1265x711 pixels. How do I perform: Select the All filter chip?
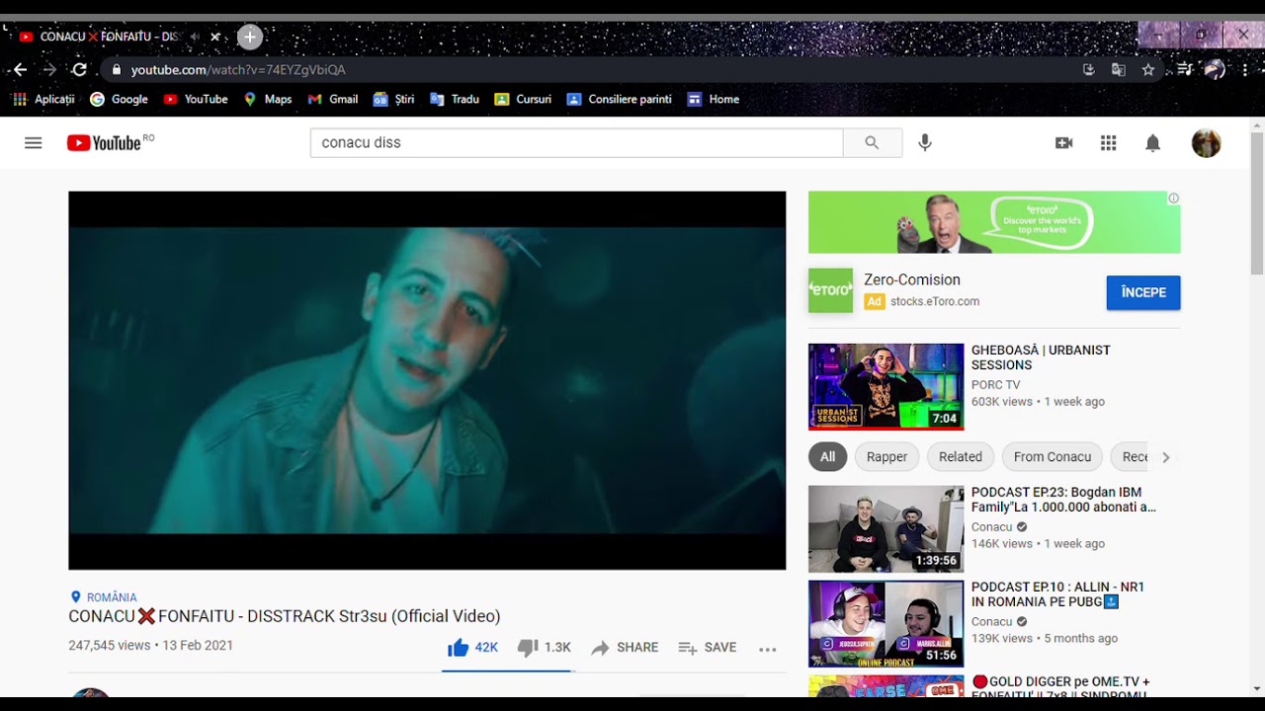pos(827,456)
